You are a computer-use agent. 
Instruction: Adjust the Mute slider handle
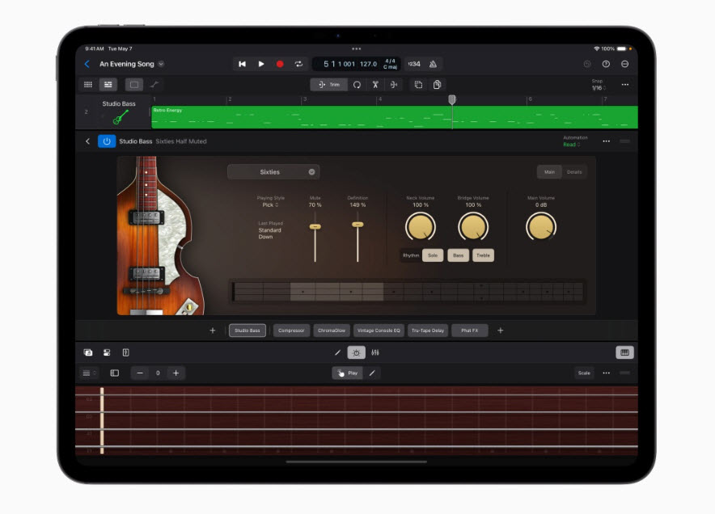coord(315,226)
